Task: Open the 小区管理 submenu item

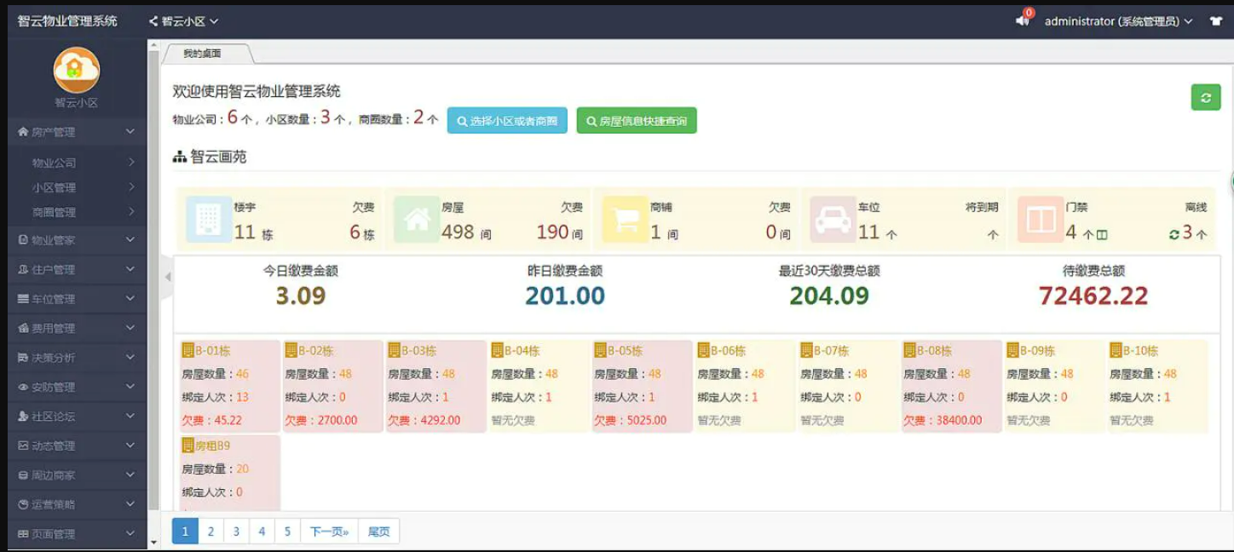Action: 77,187
